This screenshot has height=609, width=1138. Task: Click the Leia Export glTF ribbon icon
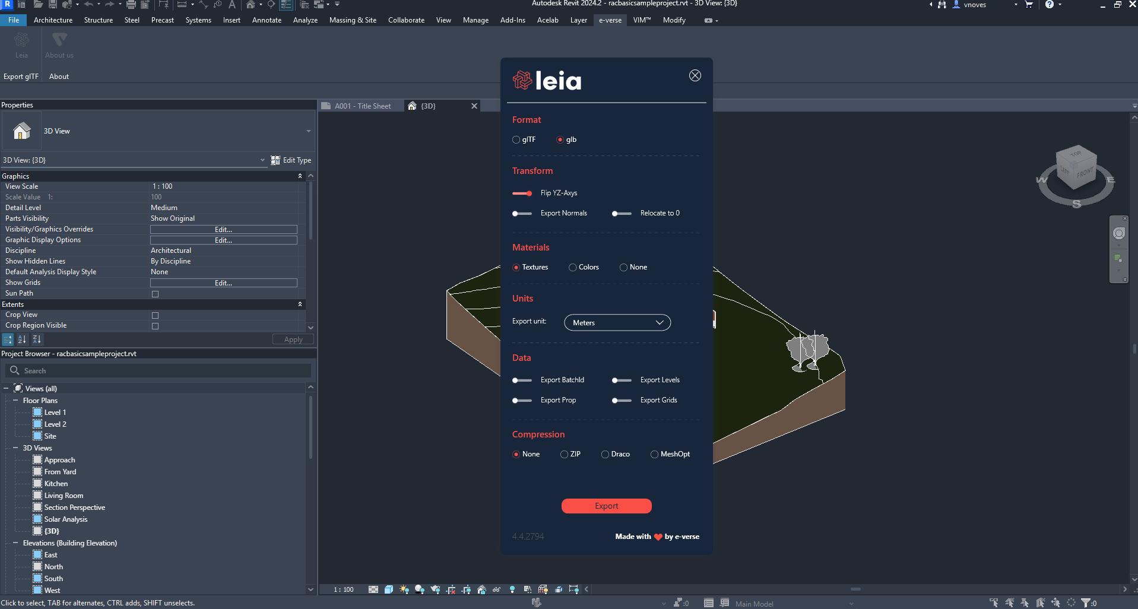click(21, 45)
